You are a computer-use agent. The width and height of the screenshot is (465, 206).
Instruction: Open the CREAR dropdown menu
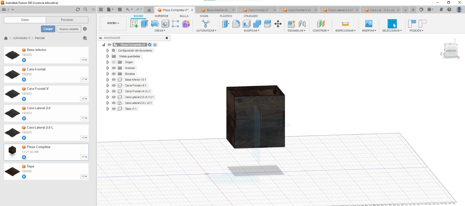click(x=160, y=31)
